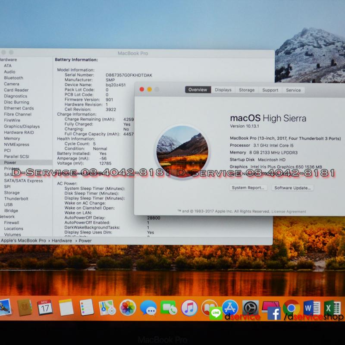Open Microsoft Excel from the Dock
345x345 pixels.
pos(332,308)
